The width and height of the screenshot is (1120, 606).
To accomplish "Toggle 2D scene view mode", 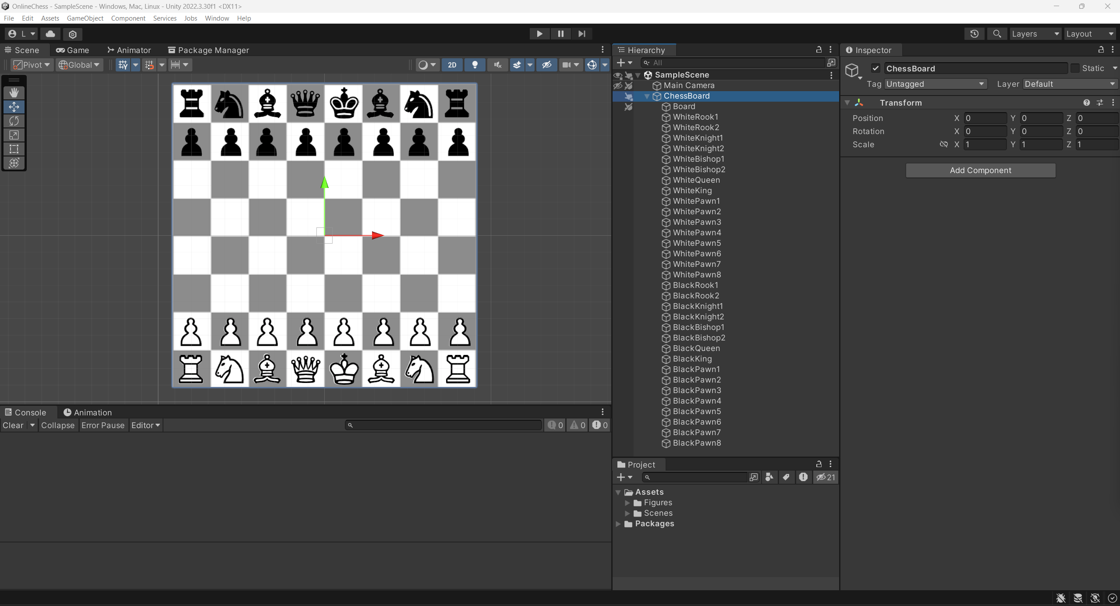I will [x=452, y=65].
